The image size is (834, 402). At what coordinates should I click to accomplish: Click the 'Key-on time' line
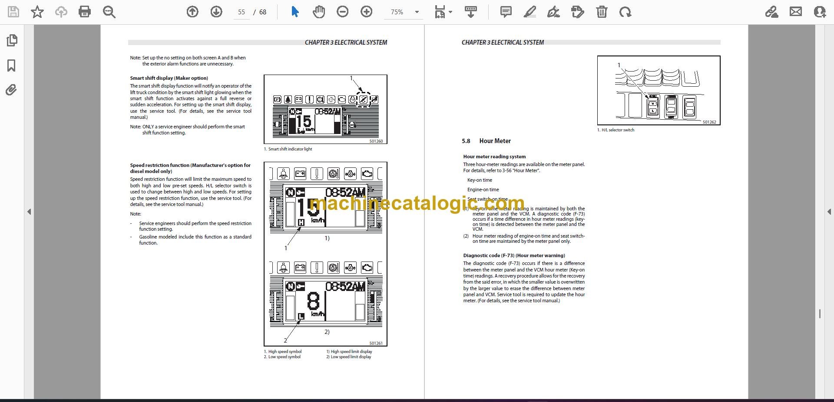click(480, 180)
